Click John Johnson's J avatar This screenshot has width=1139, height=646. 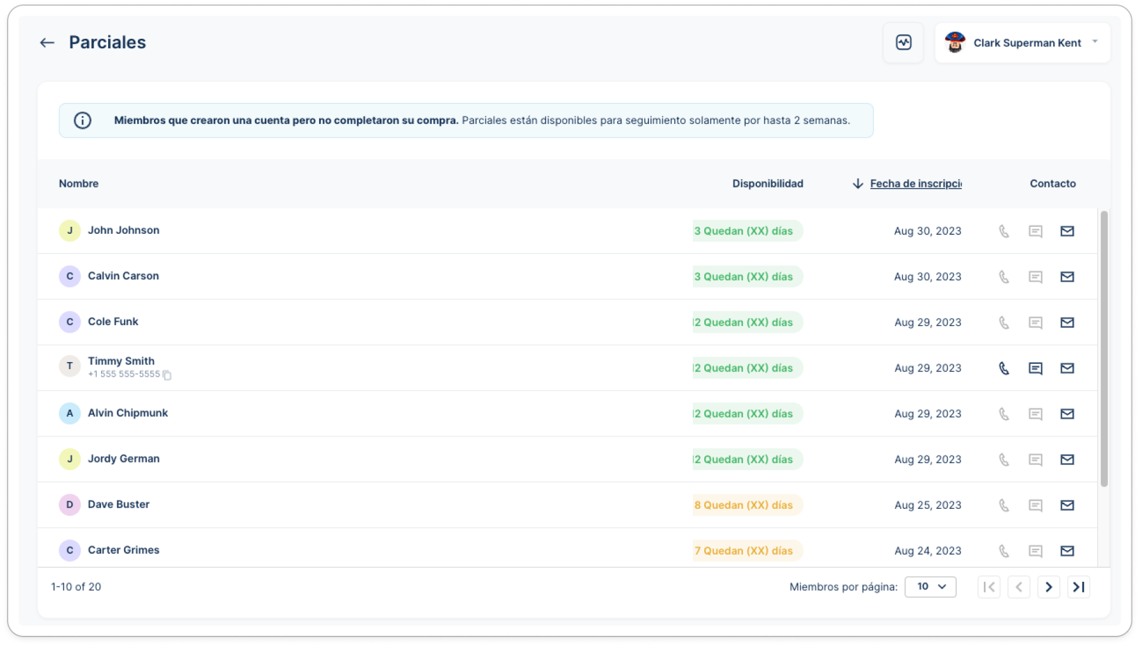[70, 231]
